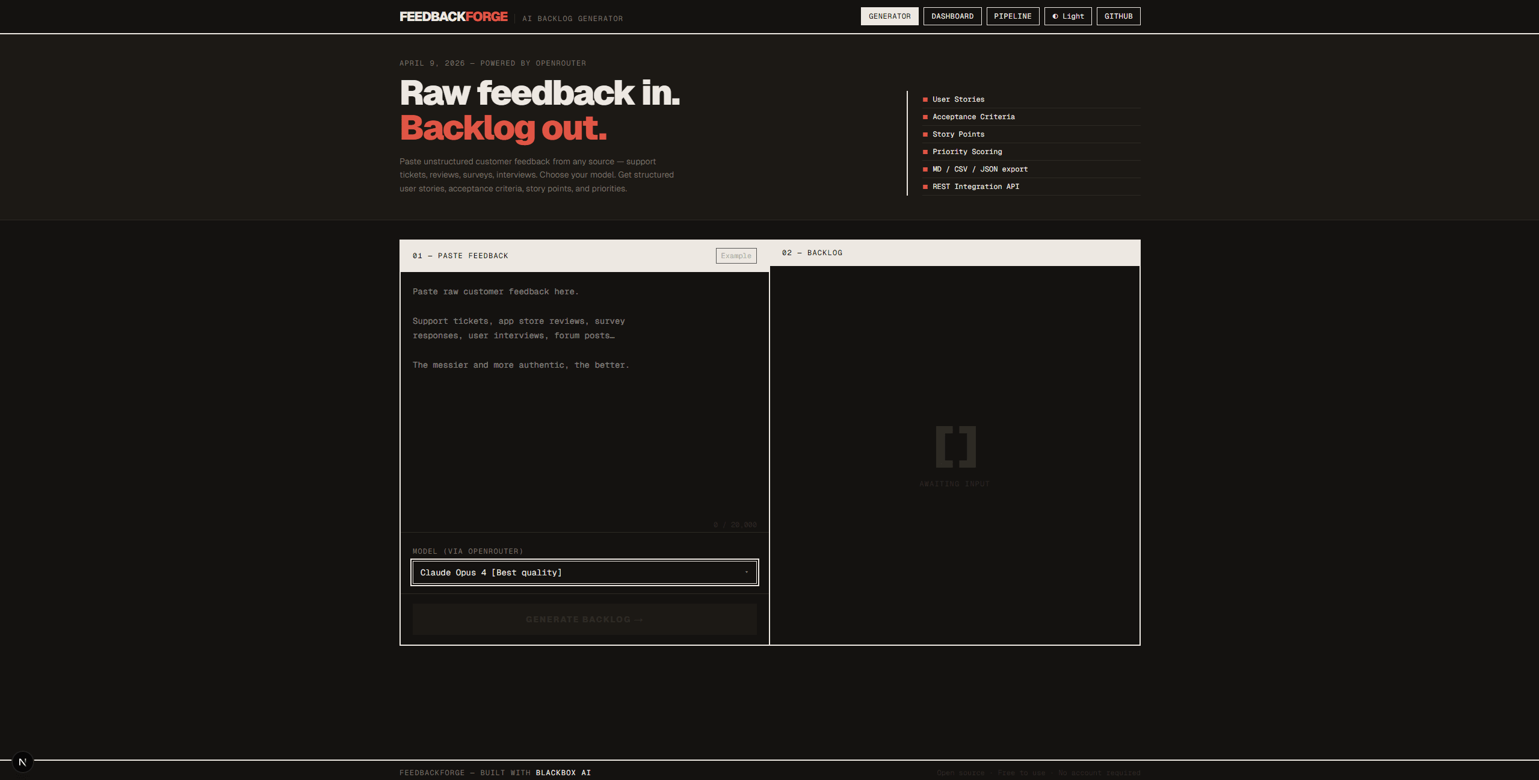Screen dimensions: 1539x780
Task: Click the Example button
Action: click(736, 255)
